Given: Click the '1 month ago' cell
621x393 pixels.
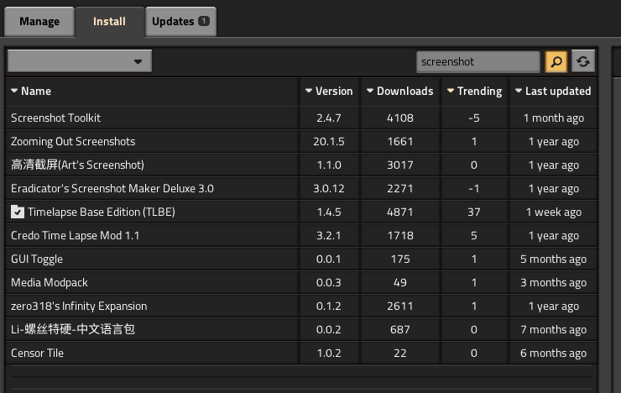Looking at the screenshot, I should pyautogui.click(x=553, y=118).
